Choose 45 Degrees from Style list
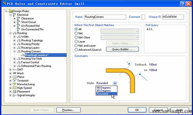The width and height of the screenshot is (193, 115). (x=104, y=91)
